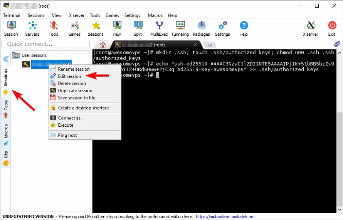
Task: Collapse the sidebar with double chevron
Action: tap(6, 59)
